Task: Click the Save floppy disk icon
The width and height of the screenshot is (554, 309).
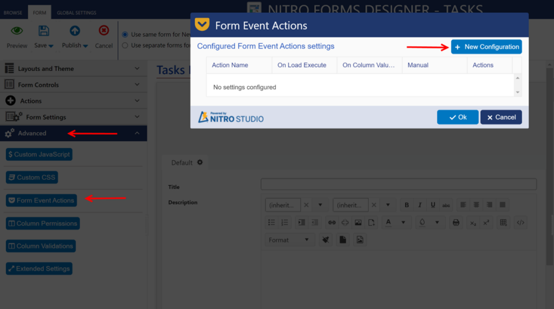Action: [43, 31]
